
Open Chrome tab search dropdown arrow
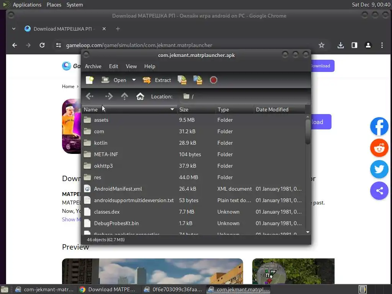click(x=14, y=29)
